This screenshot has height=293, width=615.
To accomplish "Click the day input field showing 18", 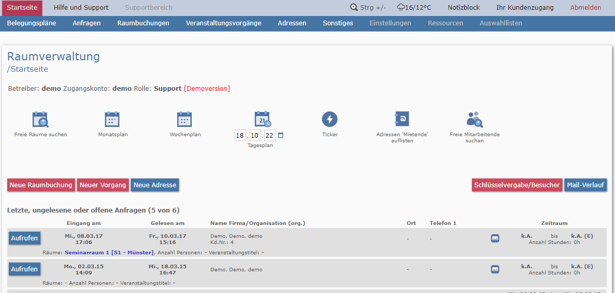I will point(240,136).
